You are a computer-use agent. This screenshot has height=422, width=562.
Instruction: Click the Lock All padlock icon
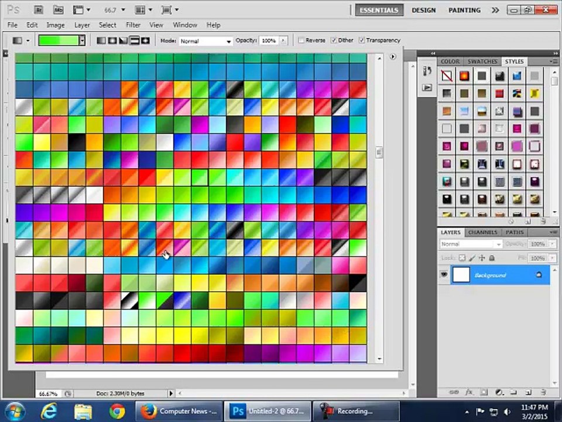tap(492, 258)
